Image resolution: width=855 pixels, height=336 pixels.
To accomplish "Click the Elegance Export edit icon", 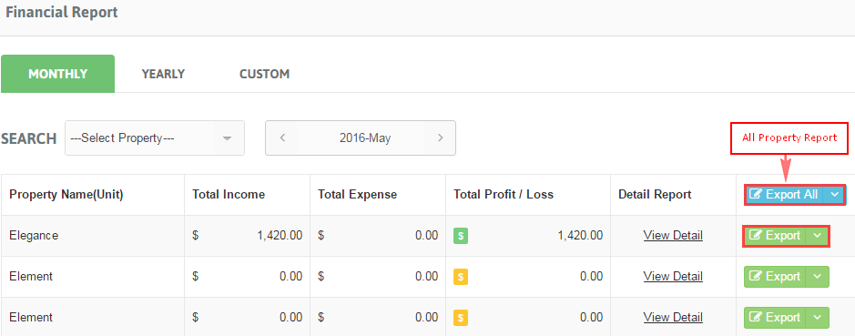I will click(x=756, y=236).
